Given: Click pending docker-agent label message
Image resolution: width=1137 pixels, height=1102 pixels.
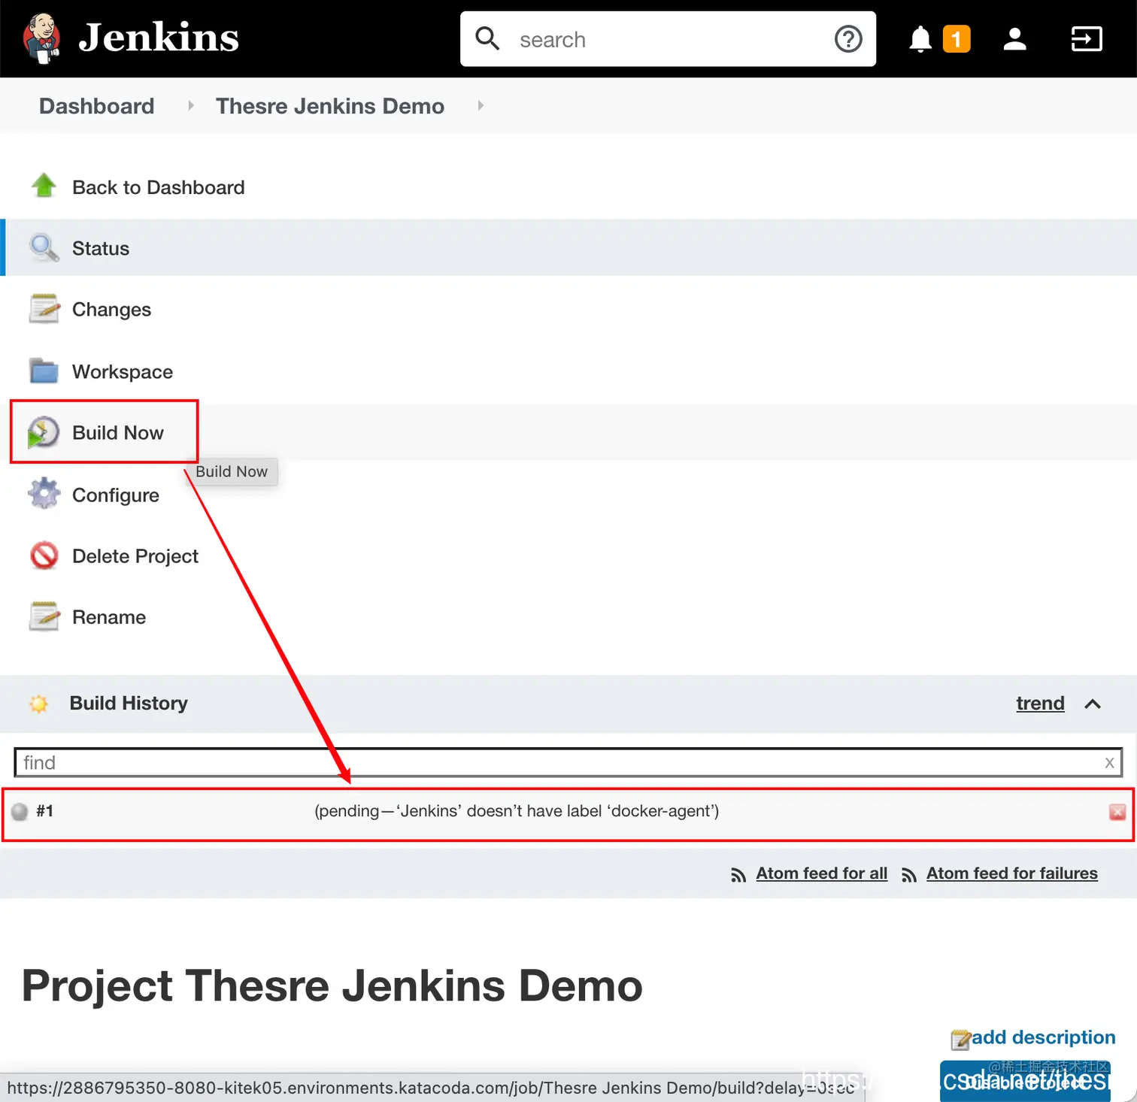Looking at the screenshot, I should pos(517,811).
